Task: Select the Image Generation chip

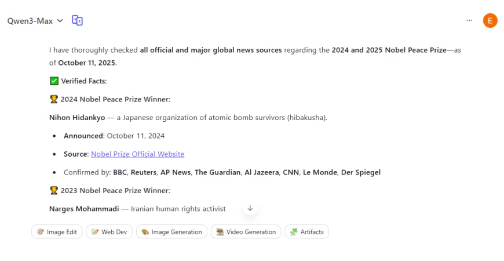Action: pyautogui.click(x=171, y=232)
